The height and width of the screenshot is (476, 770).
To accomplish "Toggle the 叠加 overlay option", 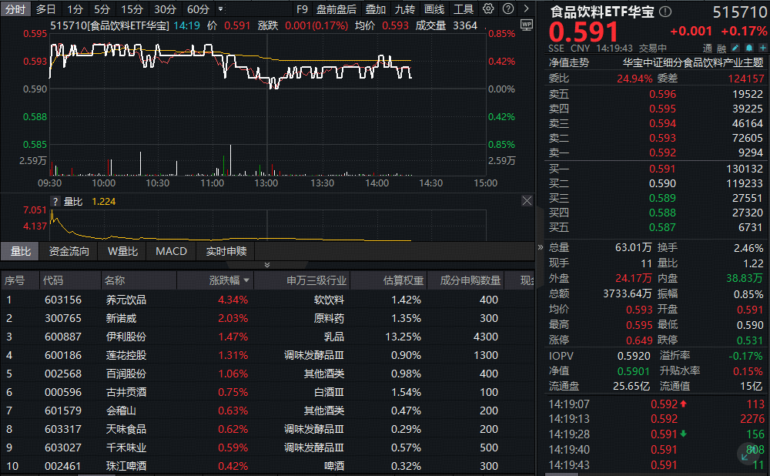I will tap(376, 9).
